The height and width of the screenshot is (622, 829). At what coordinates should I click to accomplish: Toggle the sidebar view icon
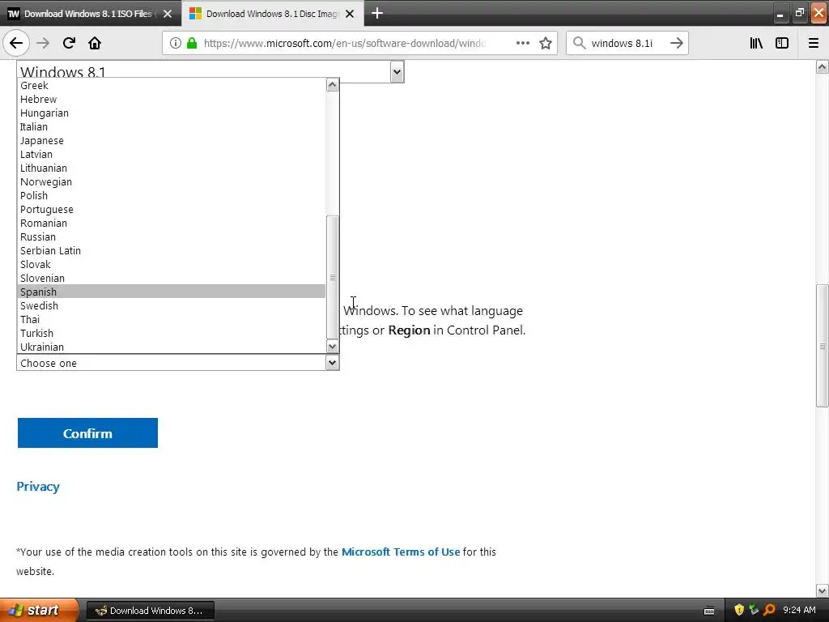point(782,43)
